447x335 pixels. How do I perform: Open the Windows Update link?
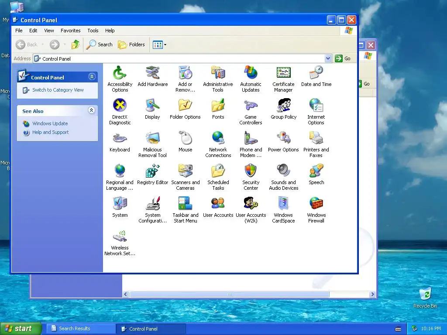click(50, 123)
